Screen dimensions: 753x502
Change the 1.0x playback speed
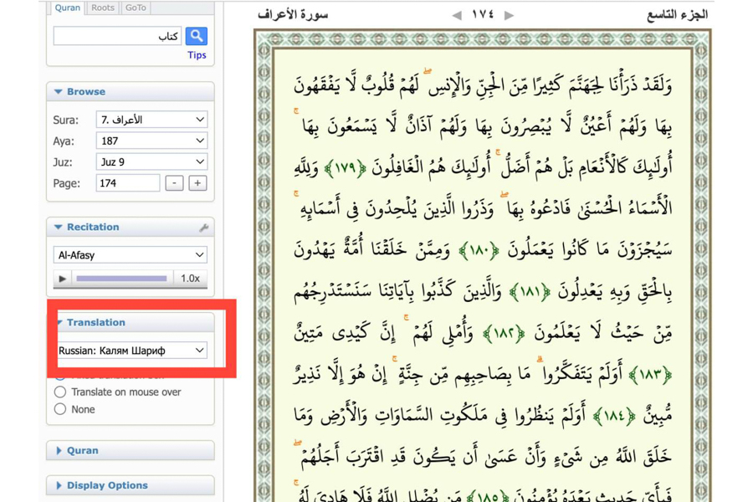click(x=190, y=279)
